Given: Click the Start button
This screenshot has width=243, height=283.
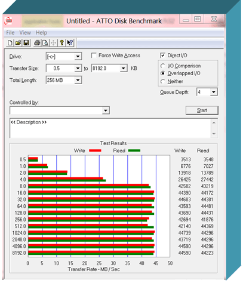Looking at the screenshot, I should 202,110.
